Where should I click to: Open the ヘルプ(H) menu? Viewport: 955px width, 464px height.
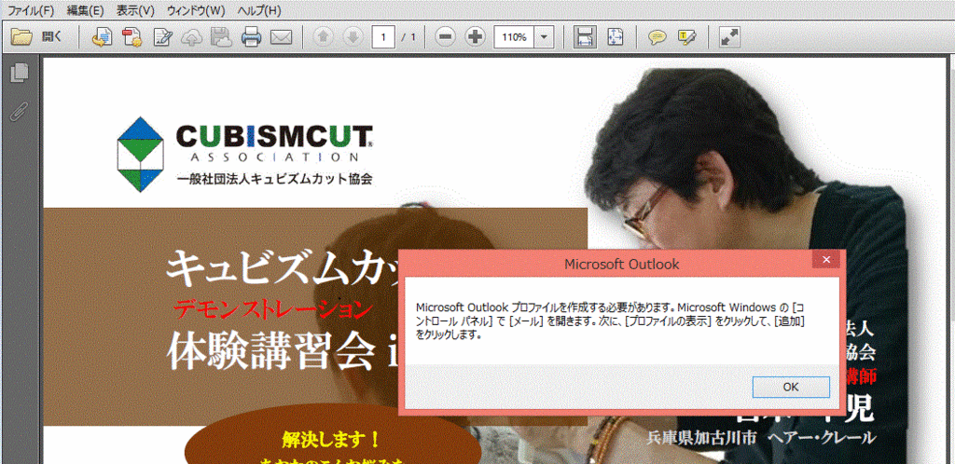click(x=259, y=10)
